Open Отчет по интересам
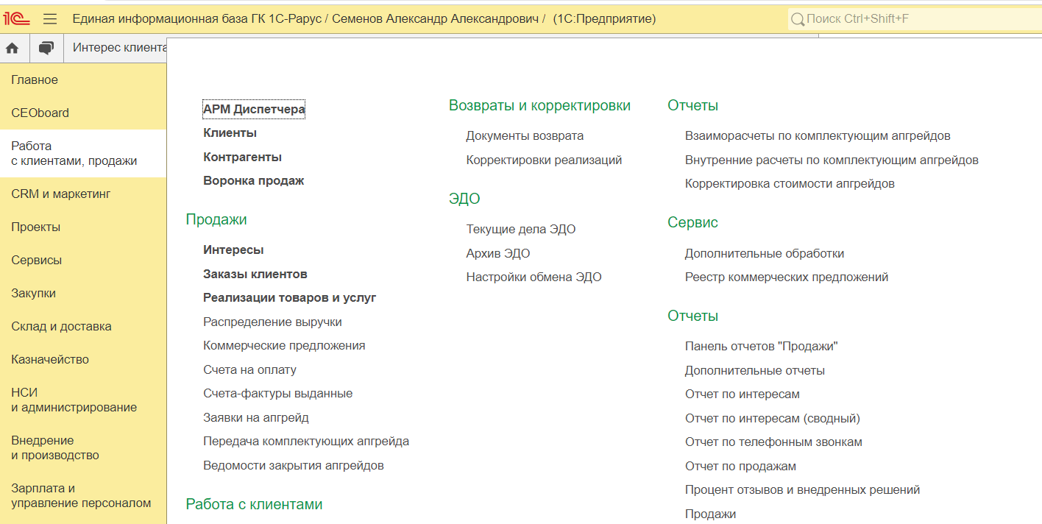Screen dimensions: 1042x524 click(x=742, y=394)
